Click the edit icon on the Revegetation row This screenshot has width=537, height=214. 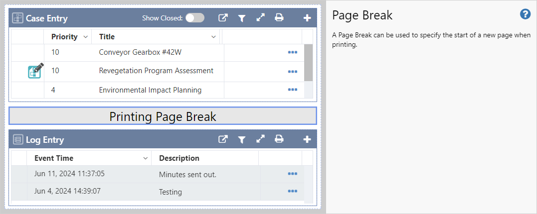pos(35,71)
